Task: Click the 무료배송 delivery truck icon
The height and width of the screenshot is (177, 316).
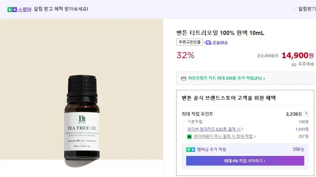Action: click(x=294, y=64)
